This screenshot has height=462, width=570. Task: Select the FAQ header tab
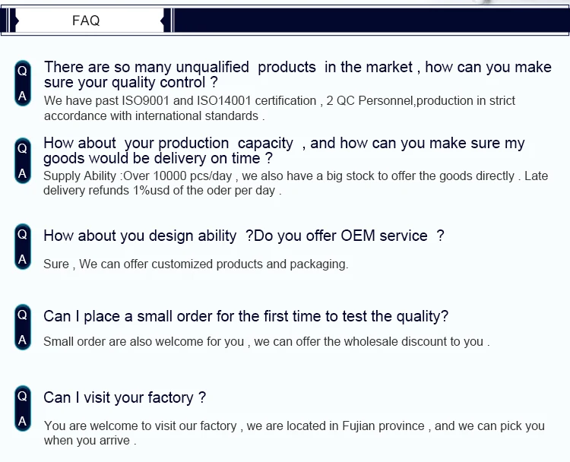click(86, 21)
